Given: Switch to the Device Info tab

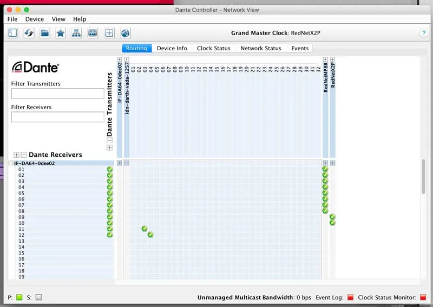Looking at the screenshot, I should coord(172,48).
